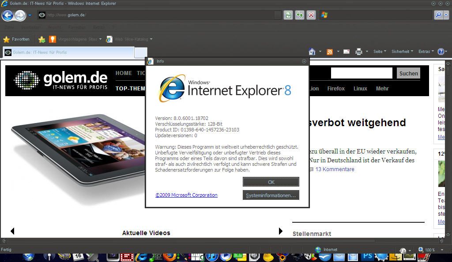Open the Favoriten panel
Screen dimensions: 452x262
[16, 39]
